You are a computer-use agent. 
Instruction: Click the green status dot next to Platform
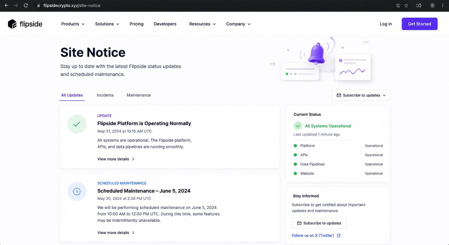[295, 146]
